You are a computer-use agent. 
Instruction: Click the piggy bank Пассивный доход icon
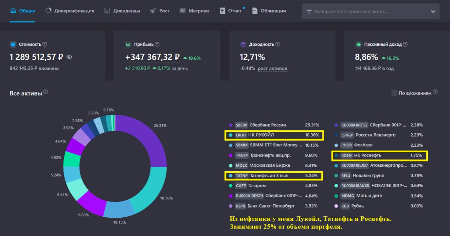pos(358,45)
